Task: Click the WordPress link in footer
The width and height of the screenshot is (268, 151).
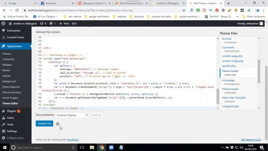Action: click(72, 140)
